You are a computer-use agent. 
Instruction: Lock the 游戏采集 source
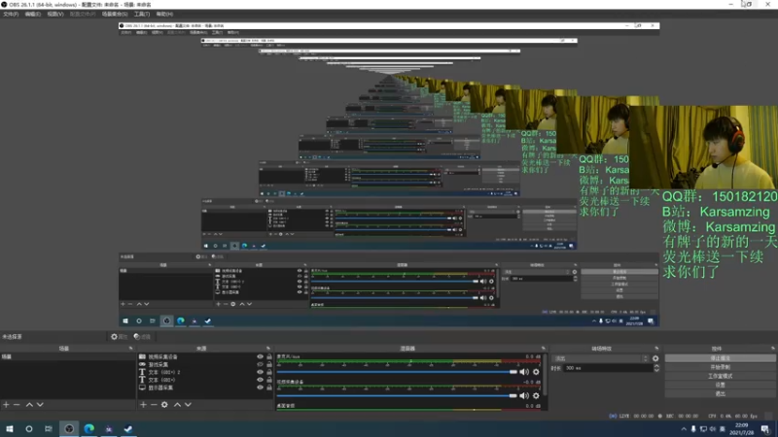click(269, 364)
